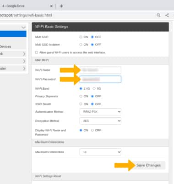Screen dimensions: 174x184
Task: Open the Maximum Connections dropdown
Action: 100,152
